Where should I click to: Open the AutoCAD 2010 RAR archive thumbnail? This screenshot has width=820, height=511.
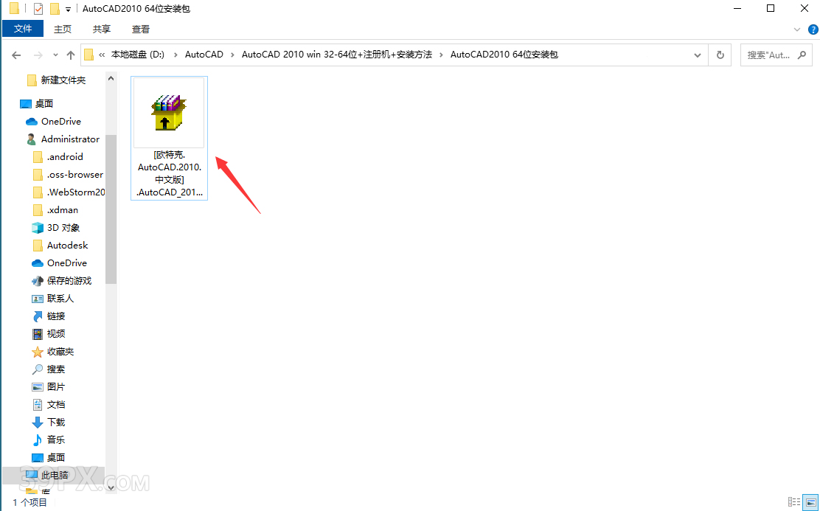click(169, 111)
